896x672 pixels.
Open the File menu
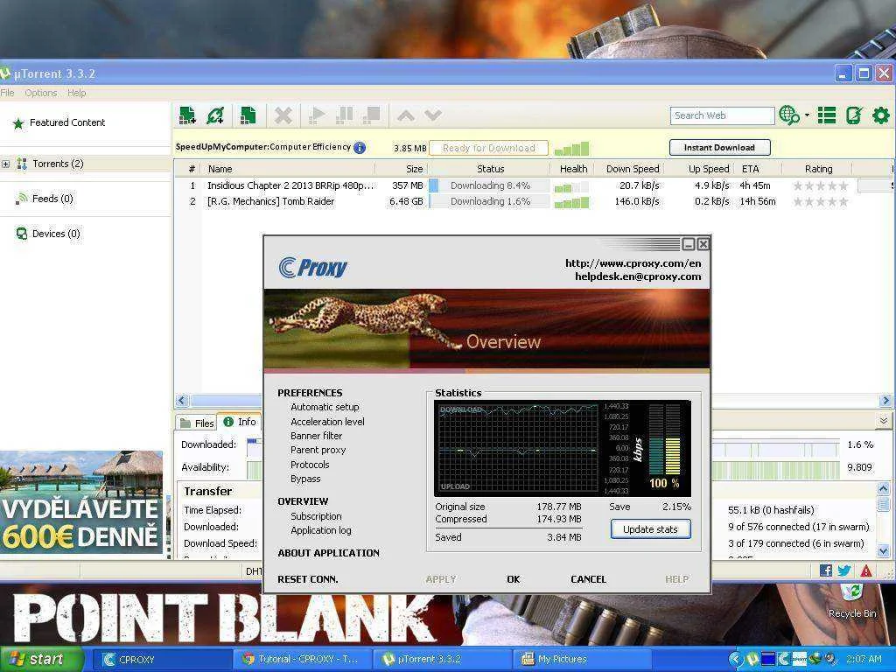[7, 93]
